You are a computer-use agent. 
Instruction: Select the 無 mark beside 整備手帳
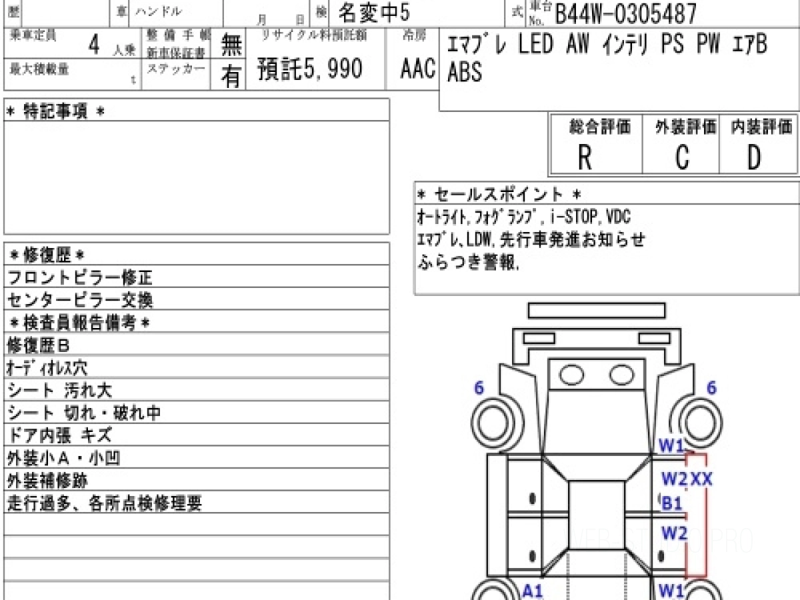[231, 44]
